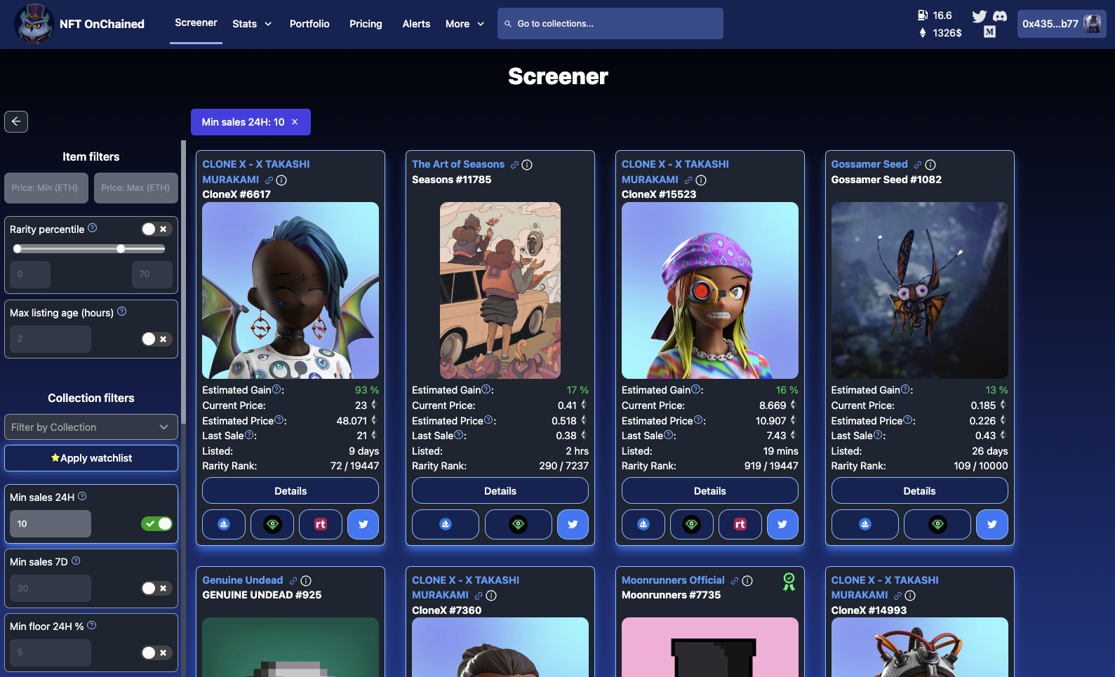Image resolution: width=1115 pixels, height=677 pixels.
Task: Click the back arrow button above Item filters
Action: click(16, 121)
